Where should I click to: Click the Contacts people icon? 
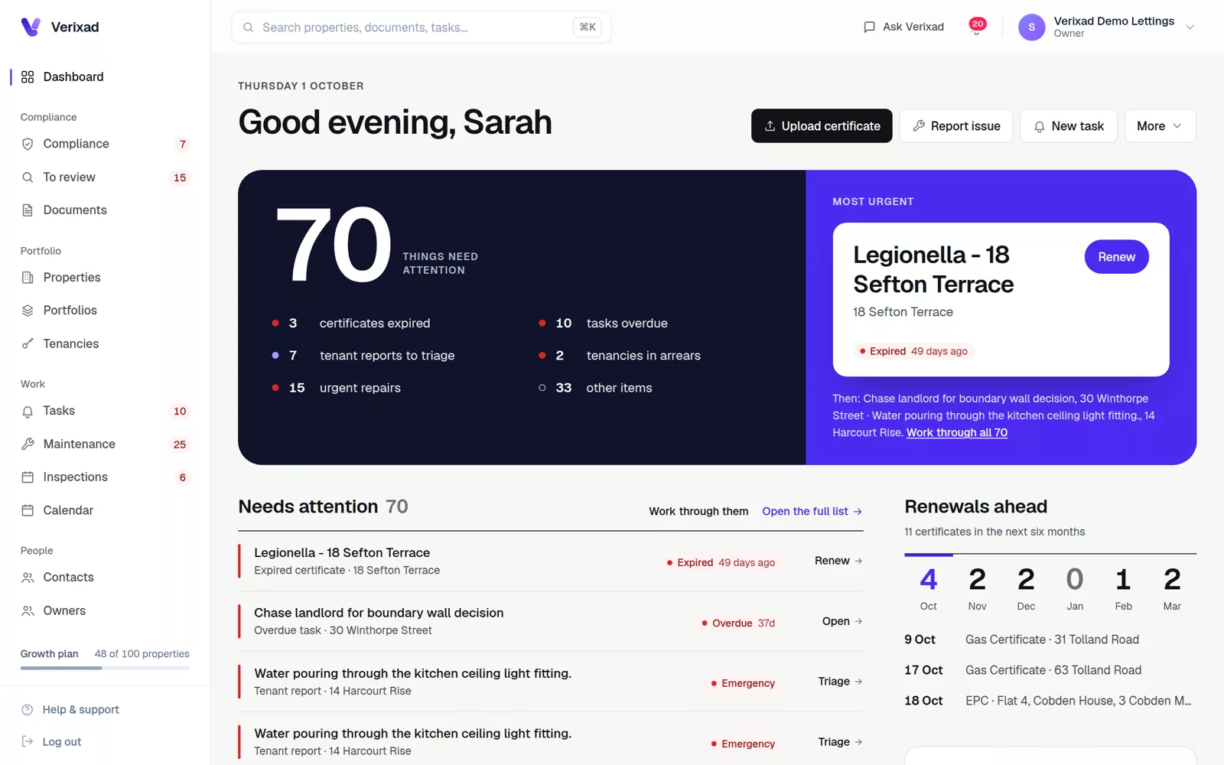(x=28, y=578)
